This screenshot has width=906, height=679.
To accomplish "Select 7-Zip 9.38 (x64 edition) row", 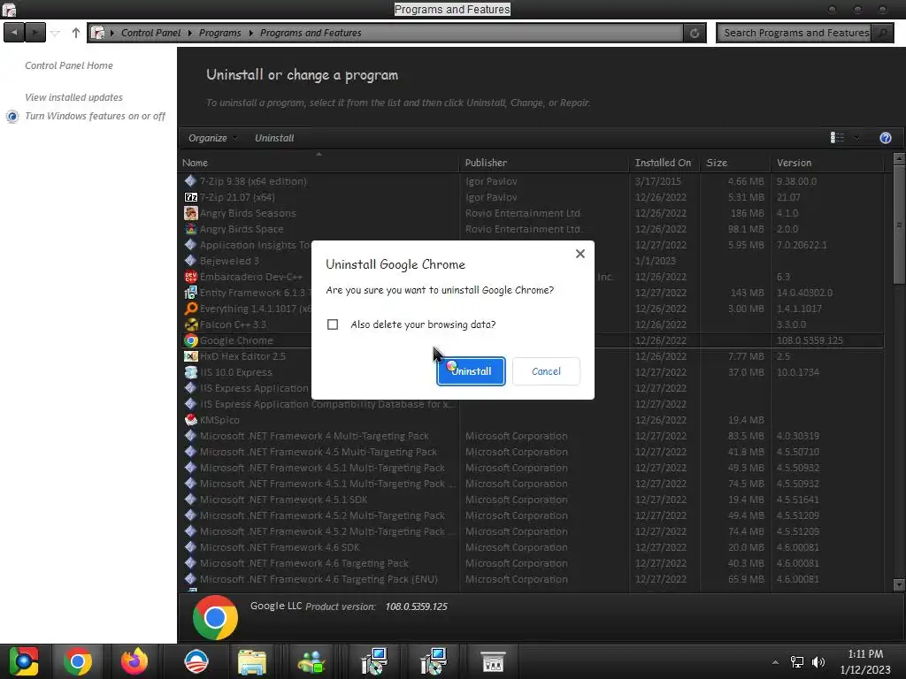I will pos(532,181).
